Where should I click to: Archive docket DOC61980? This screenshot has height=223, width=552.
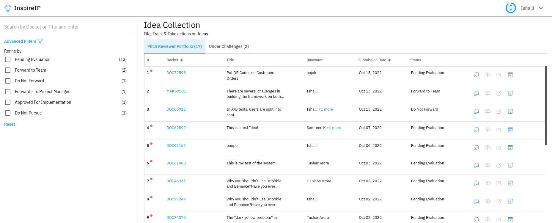click(x=510, y=165)
